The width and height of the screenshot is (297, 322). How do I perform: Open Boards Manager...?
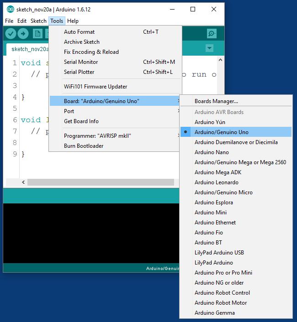coord(236,101)
